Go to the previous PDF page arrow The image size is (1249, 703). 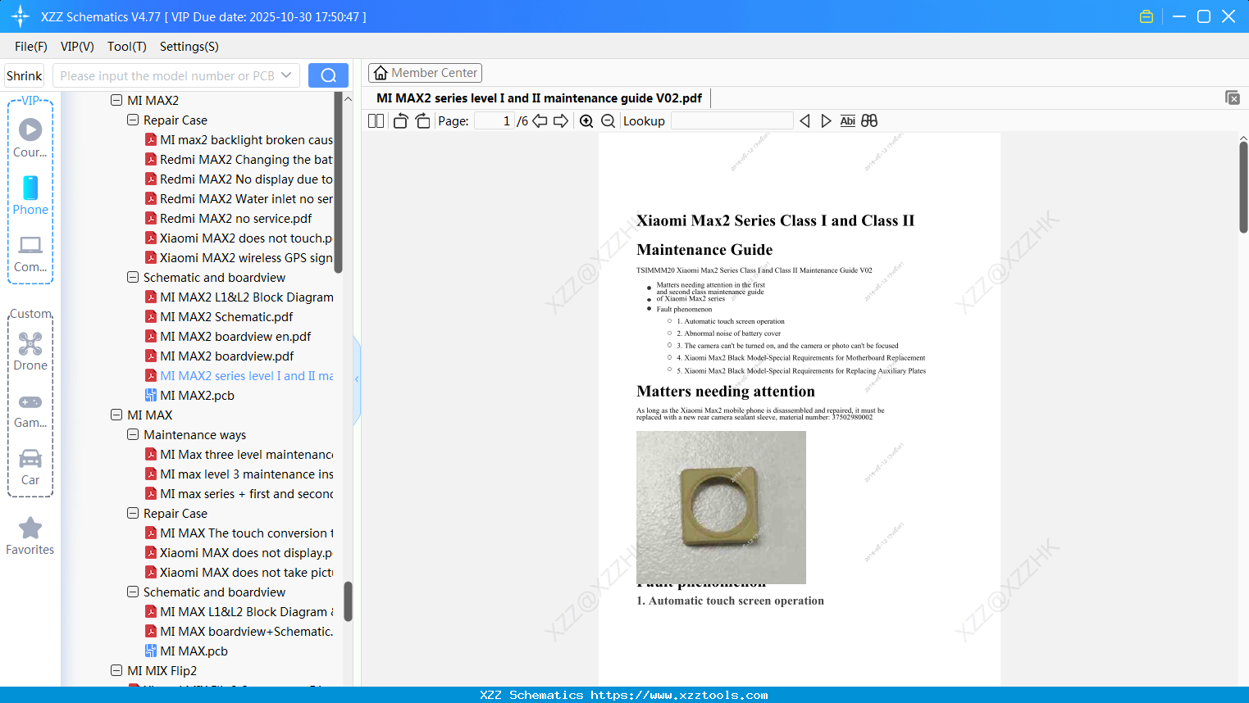(540, 121)
